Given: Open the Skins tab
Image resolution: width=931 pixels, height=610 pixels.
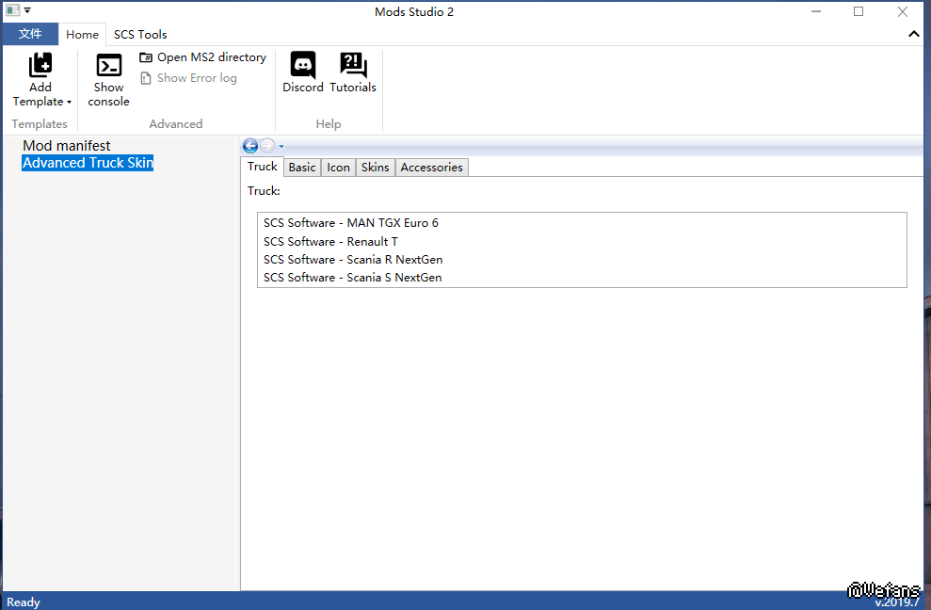Looking at the screenshot, I should point(375,168).
